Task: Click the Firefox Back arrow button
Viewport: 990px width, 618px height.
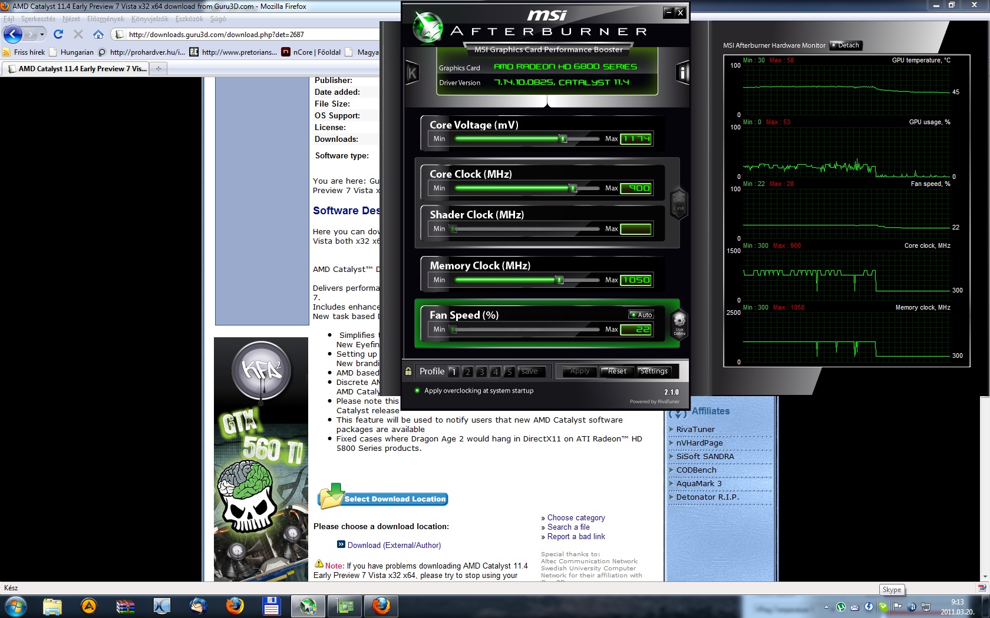Action: click(x=13, y=34)
